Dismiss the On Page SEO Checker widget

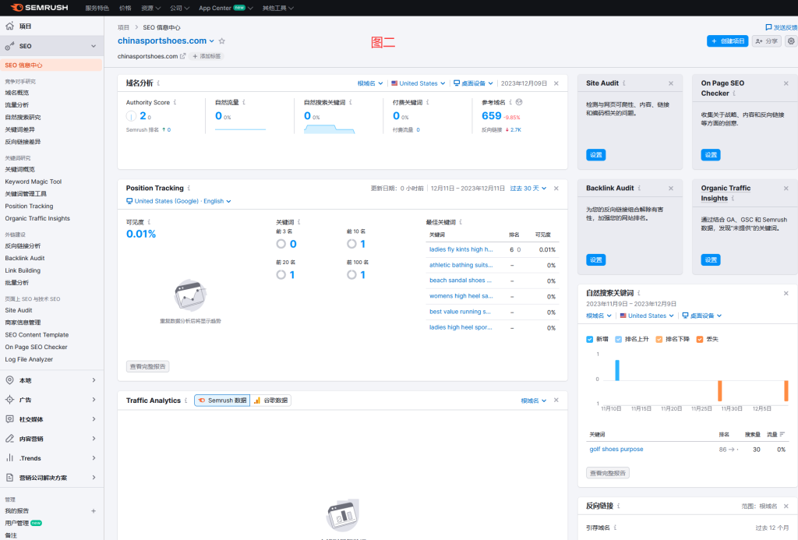pyautogui.click(x=786, y=83)
